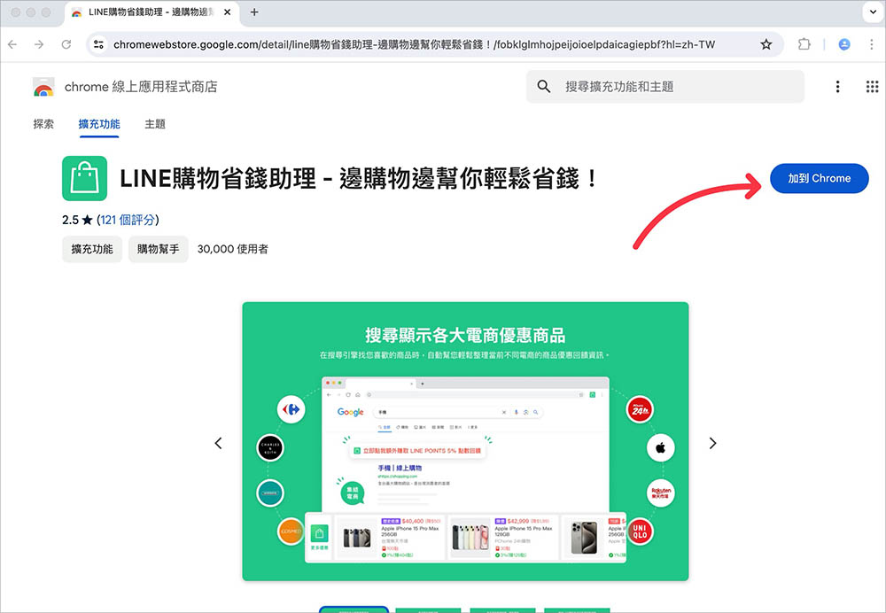This screenshot has height=613, width=886.
Task: Open the Google apps grid icon
Action: tap(872, 87)
